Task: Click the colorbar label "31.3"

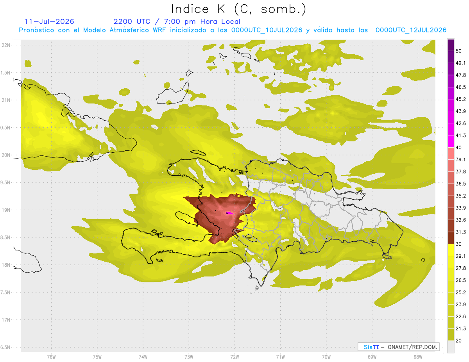Action: pos(460,232)
